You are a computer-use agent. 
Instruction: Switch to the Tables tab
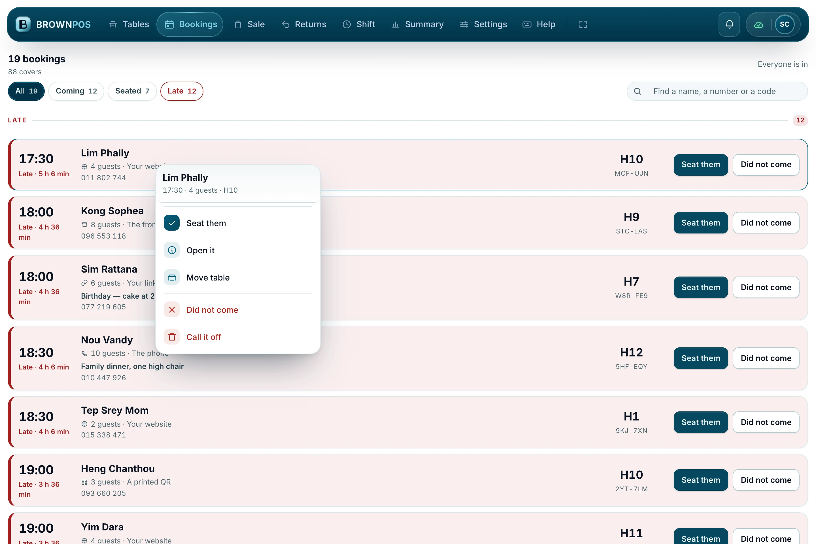[x=129, y=24]
